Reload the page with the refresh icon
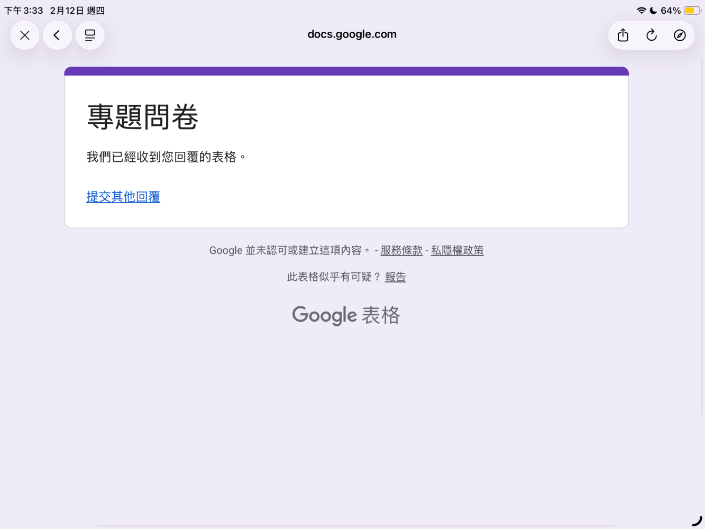705x529 pixels. tap(652, 35)
